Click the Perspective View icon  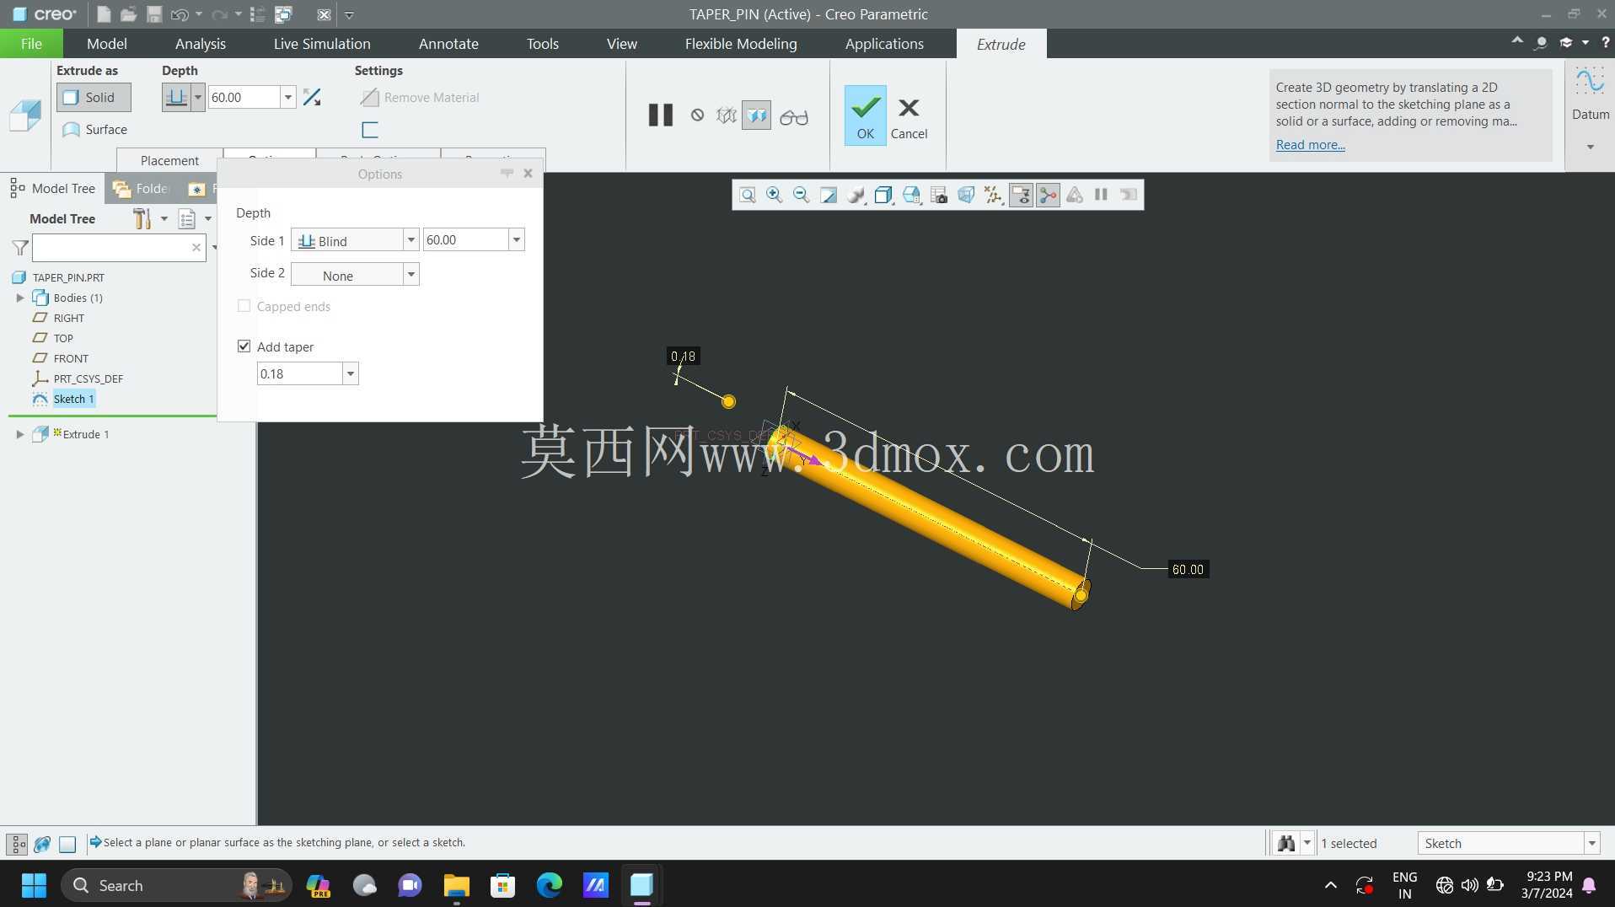[x=966, y=196]
